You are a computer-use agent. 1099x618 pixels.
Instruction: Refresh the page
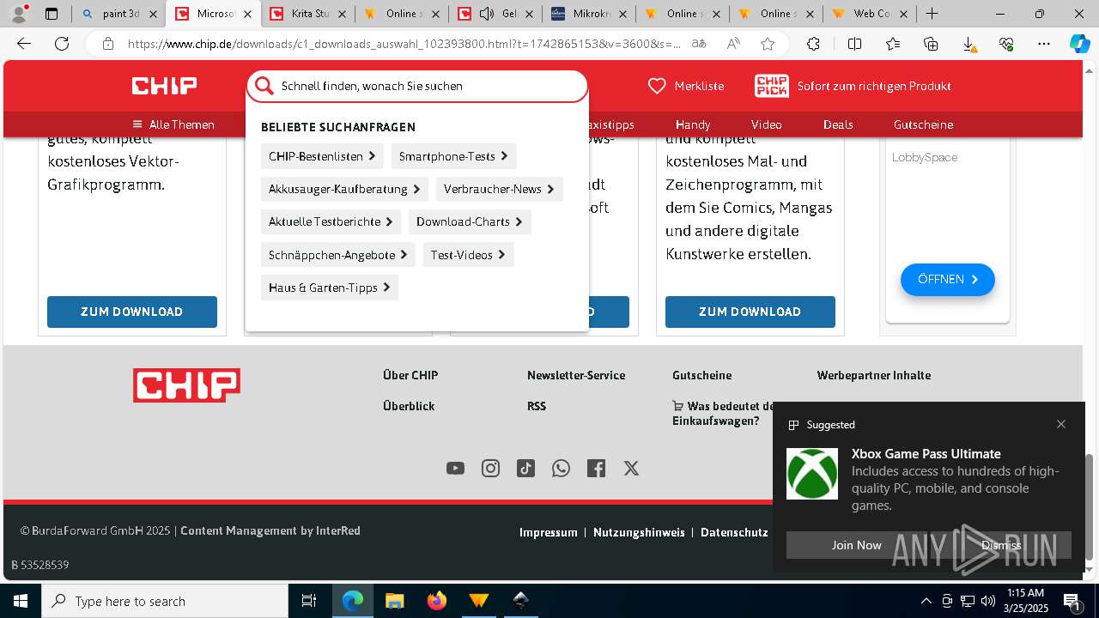point(62,44)
